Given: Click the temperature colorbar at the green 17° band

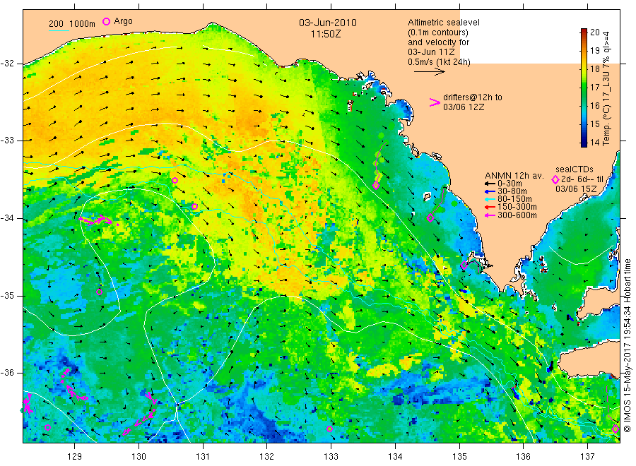Looking at the screenshot, I should pyautogui.click(x=584, y=88).
